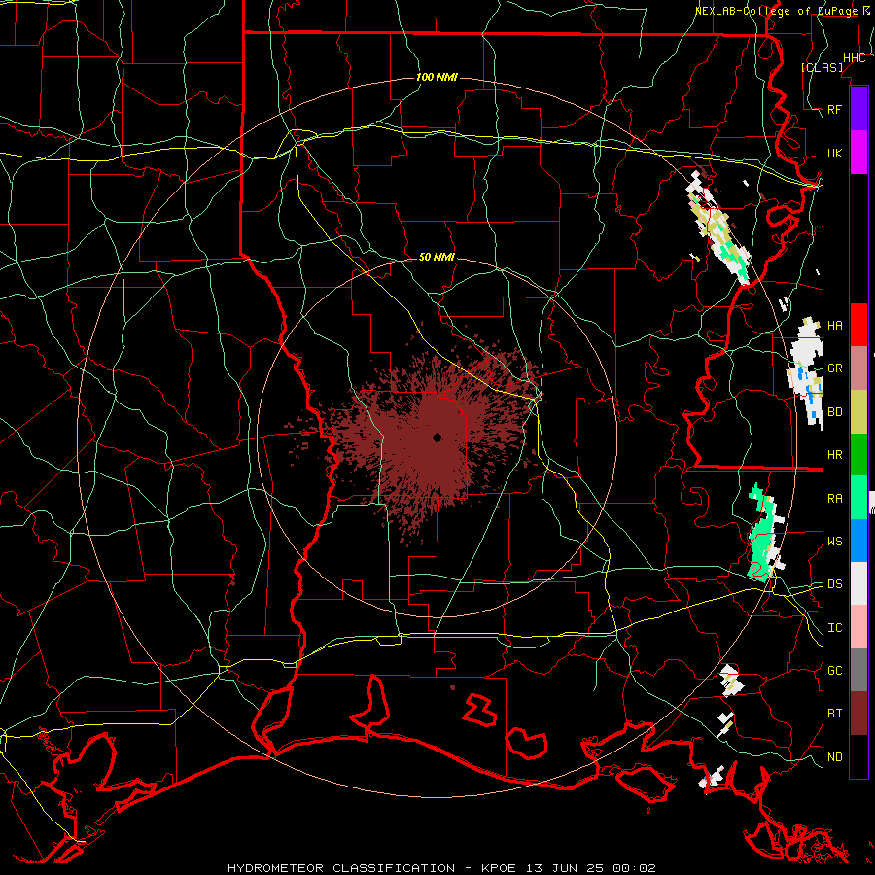
Task: Click the ND legend label
Action: 835,757
